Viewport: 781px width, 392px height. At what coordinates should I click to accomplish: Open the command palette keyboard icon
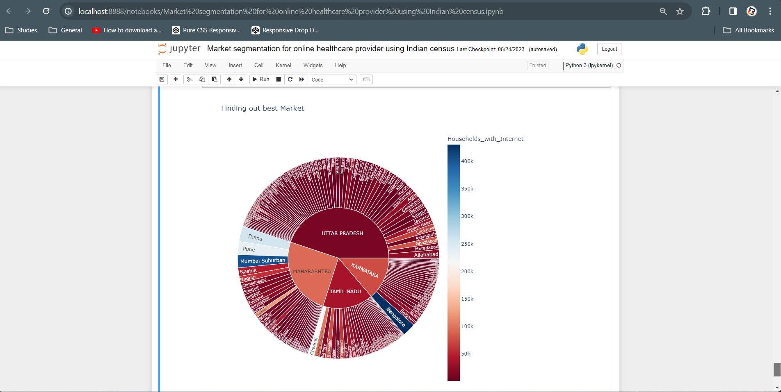point(366,79)
